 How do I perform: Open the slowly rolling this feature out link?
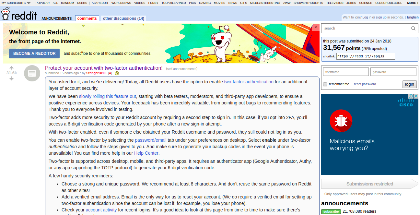tap(108, 96)
